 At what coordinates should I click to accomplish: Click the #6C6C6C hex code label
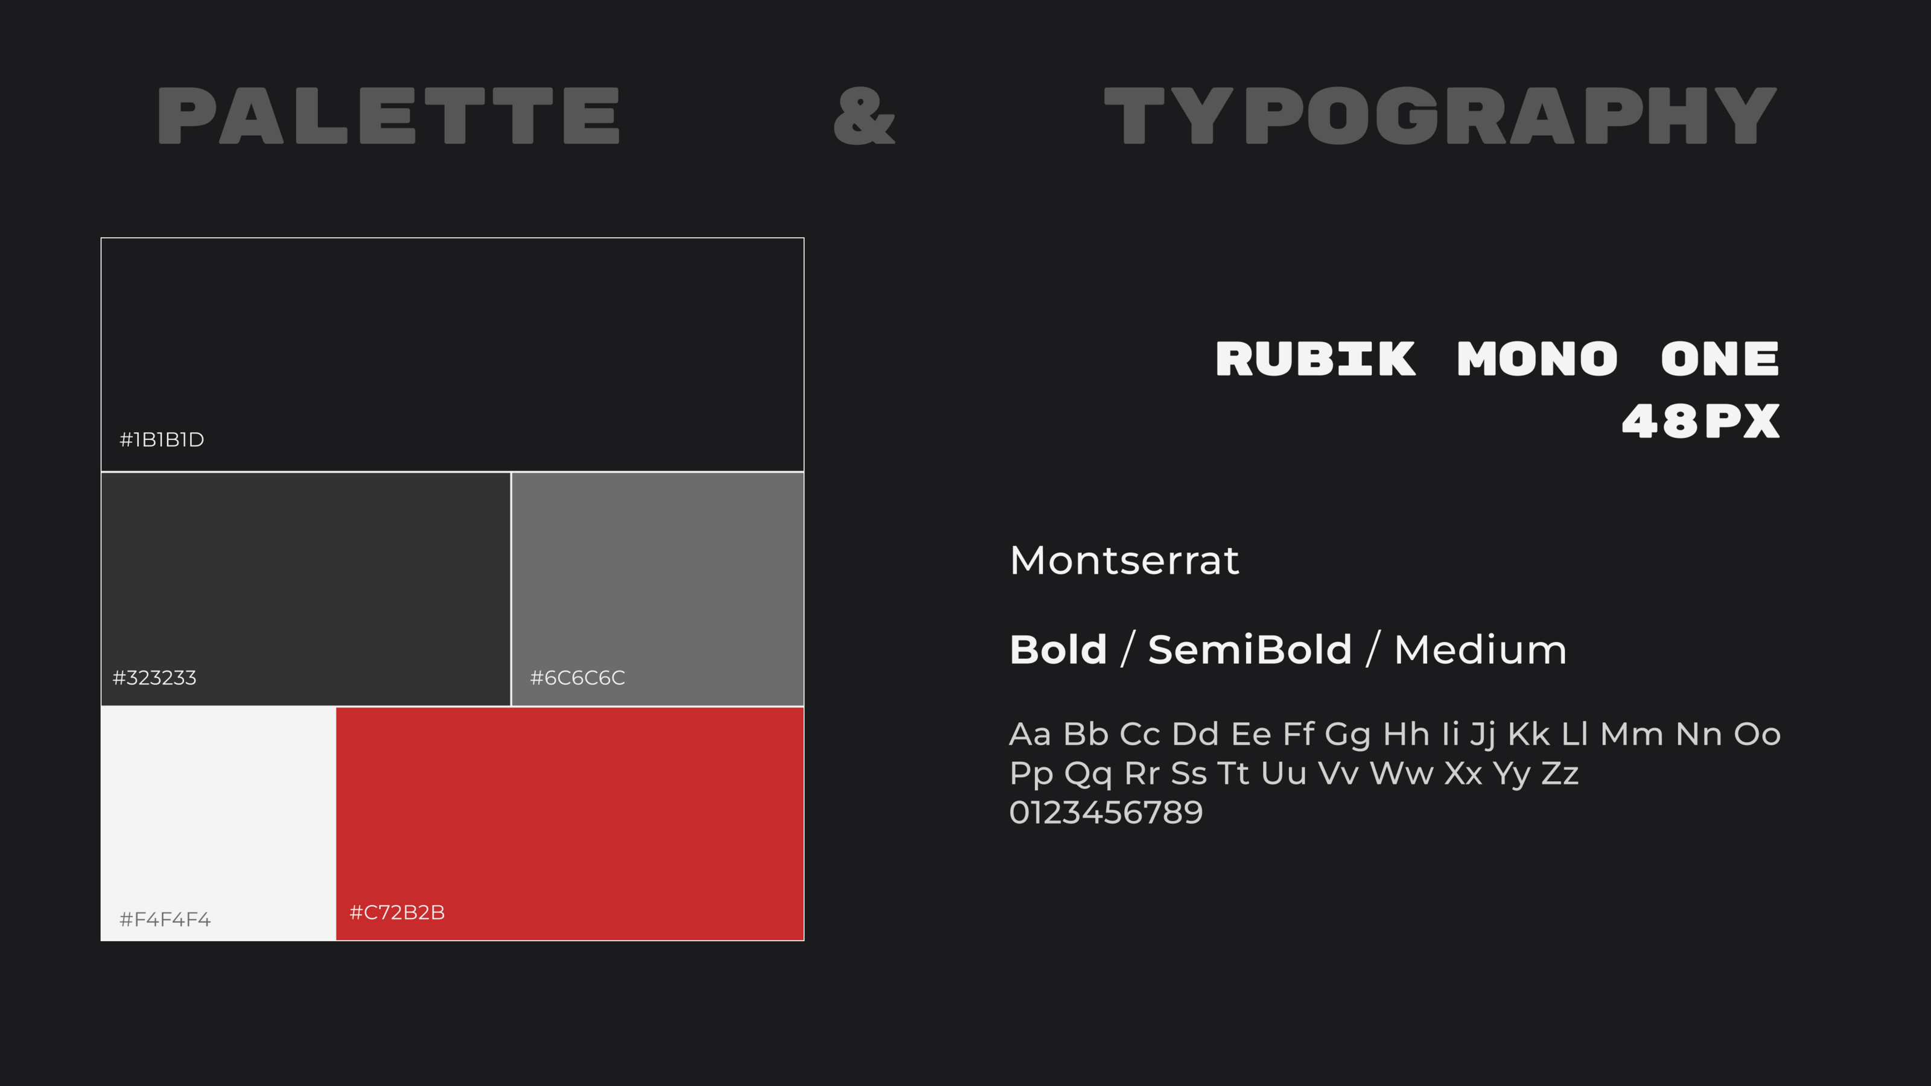tap(577, 678)
